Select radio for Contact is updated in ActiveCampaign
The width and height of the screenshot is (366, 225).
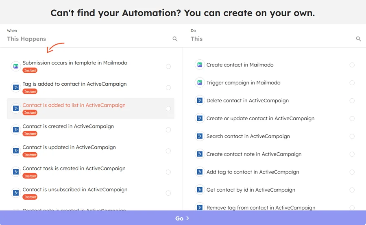pos(168,151)
